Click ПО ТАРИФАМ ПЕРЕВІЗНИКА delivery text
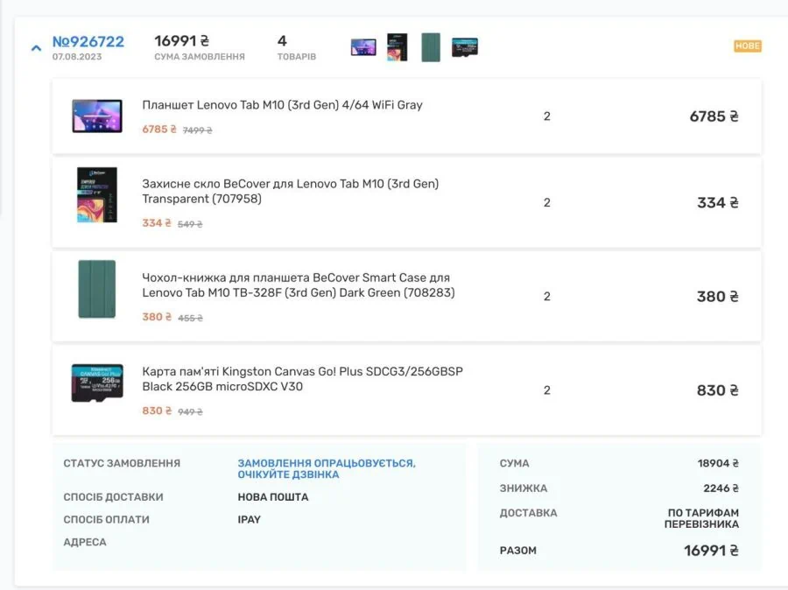Viewport: 788px width, 590px height. tap(701, 518)
